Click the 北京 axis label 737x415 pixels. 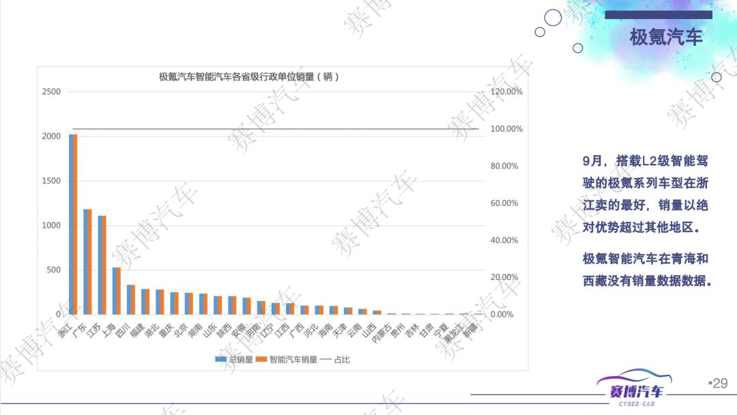pos(182,330)
